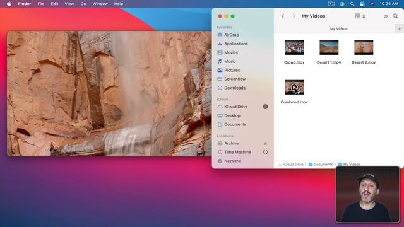Add a new Finder tab with plus
Viewport: 404px width, 227px height.
click(x=399, y=29)
